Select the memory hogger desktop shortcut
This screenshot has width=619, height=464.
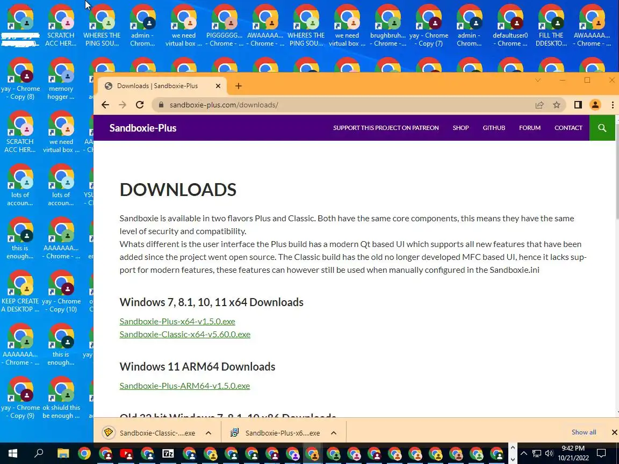(61, 79)
